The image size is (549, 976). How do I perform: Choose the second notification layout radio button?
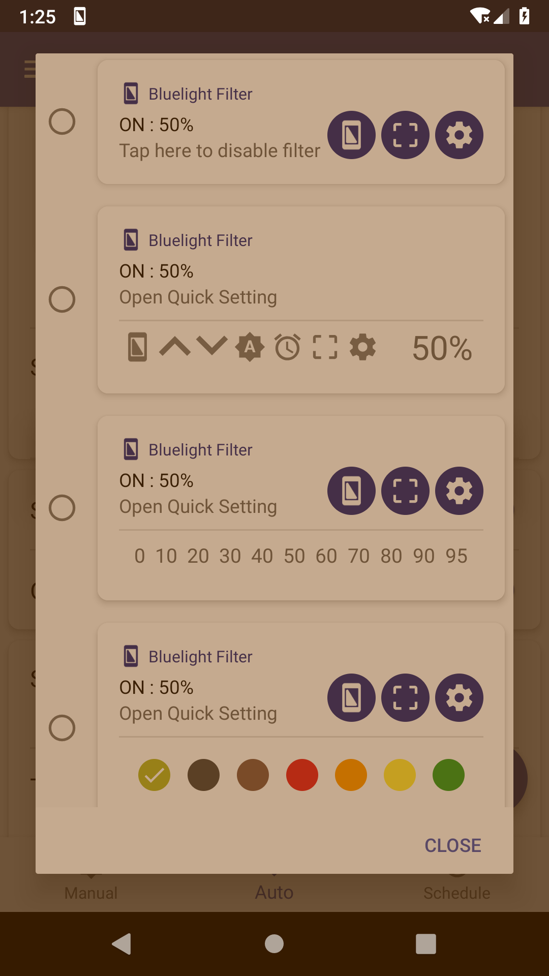pos(62,300)
